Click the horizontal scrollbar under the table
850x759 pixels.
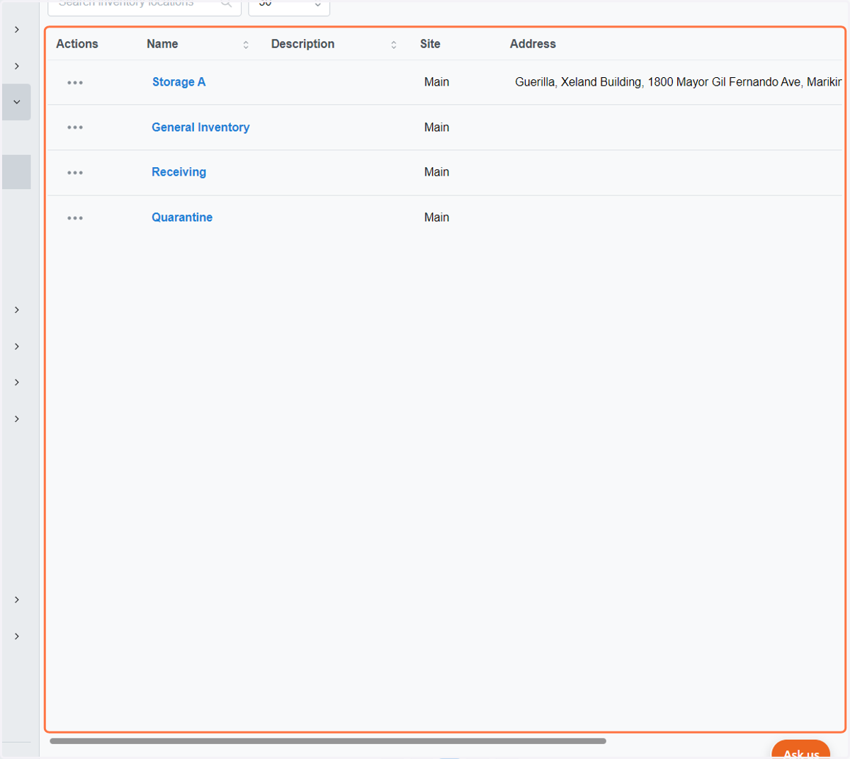coord(328,741)
